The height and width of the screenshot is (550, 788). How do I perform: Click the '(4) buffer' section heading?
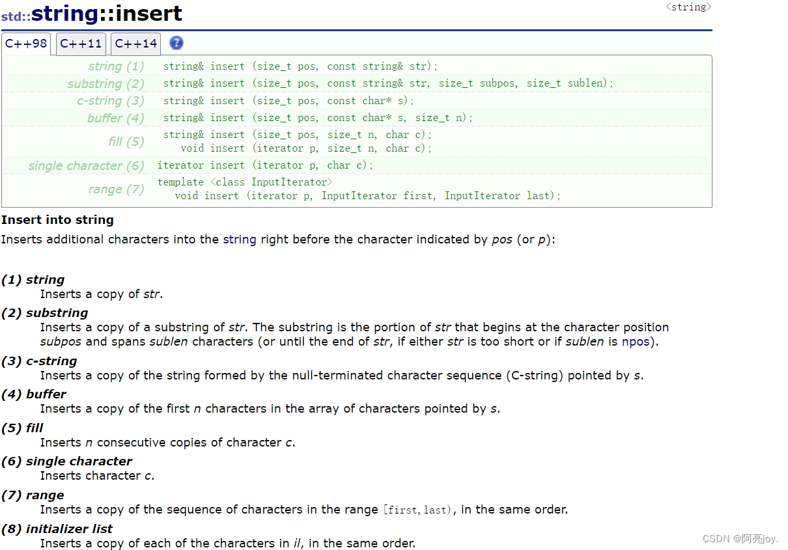coord(34,394)
